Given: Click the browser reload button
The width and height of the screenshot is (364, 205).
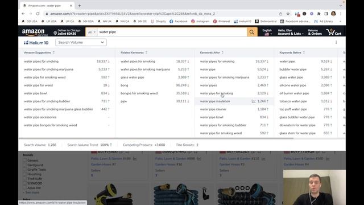Looking at the screenshot, I should pos(38,14).
